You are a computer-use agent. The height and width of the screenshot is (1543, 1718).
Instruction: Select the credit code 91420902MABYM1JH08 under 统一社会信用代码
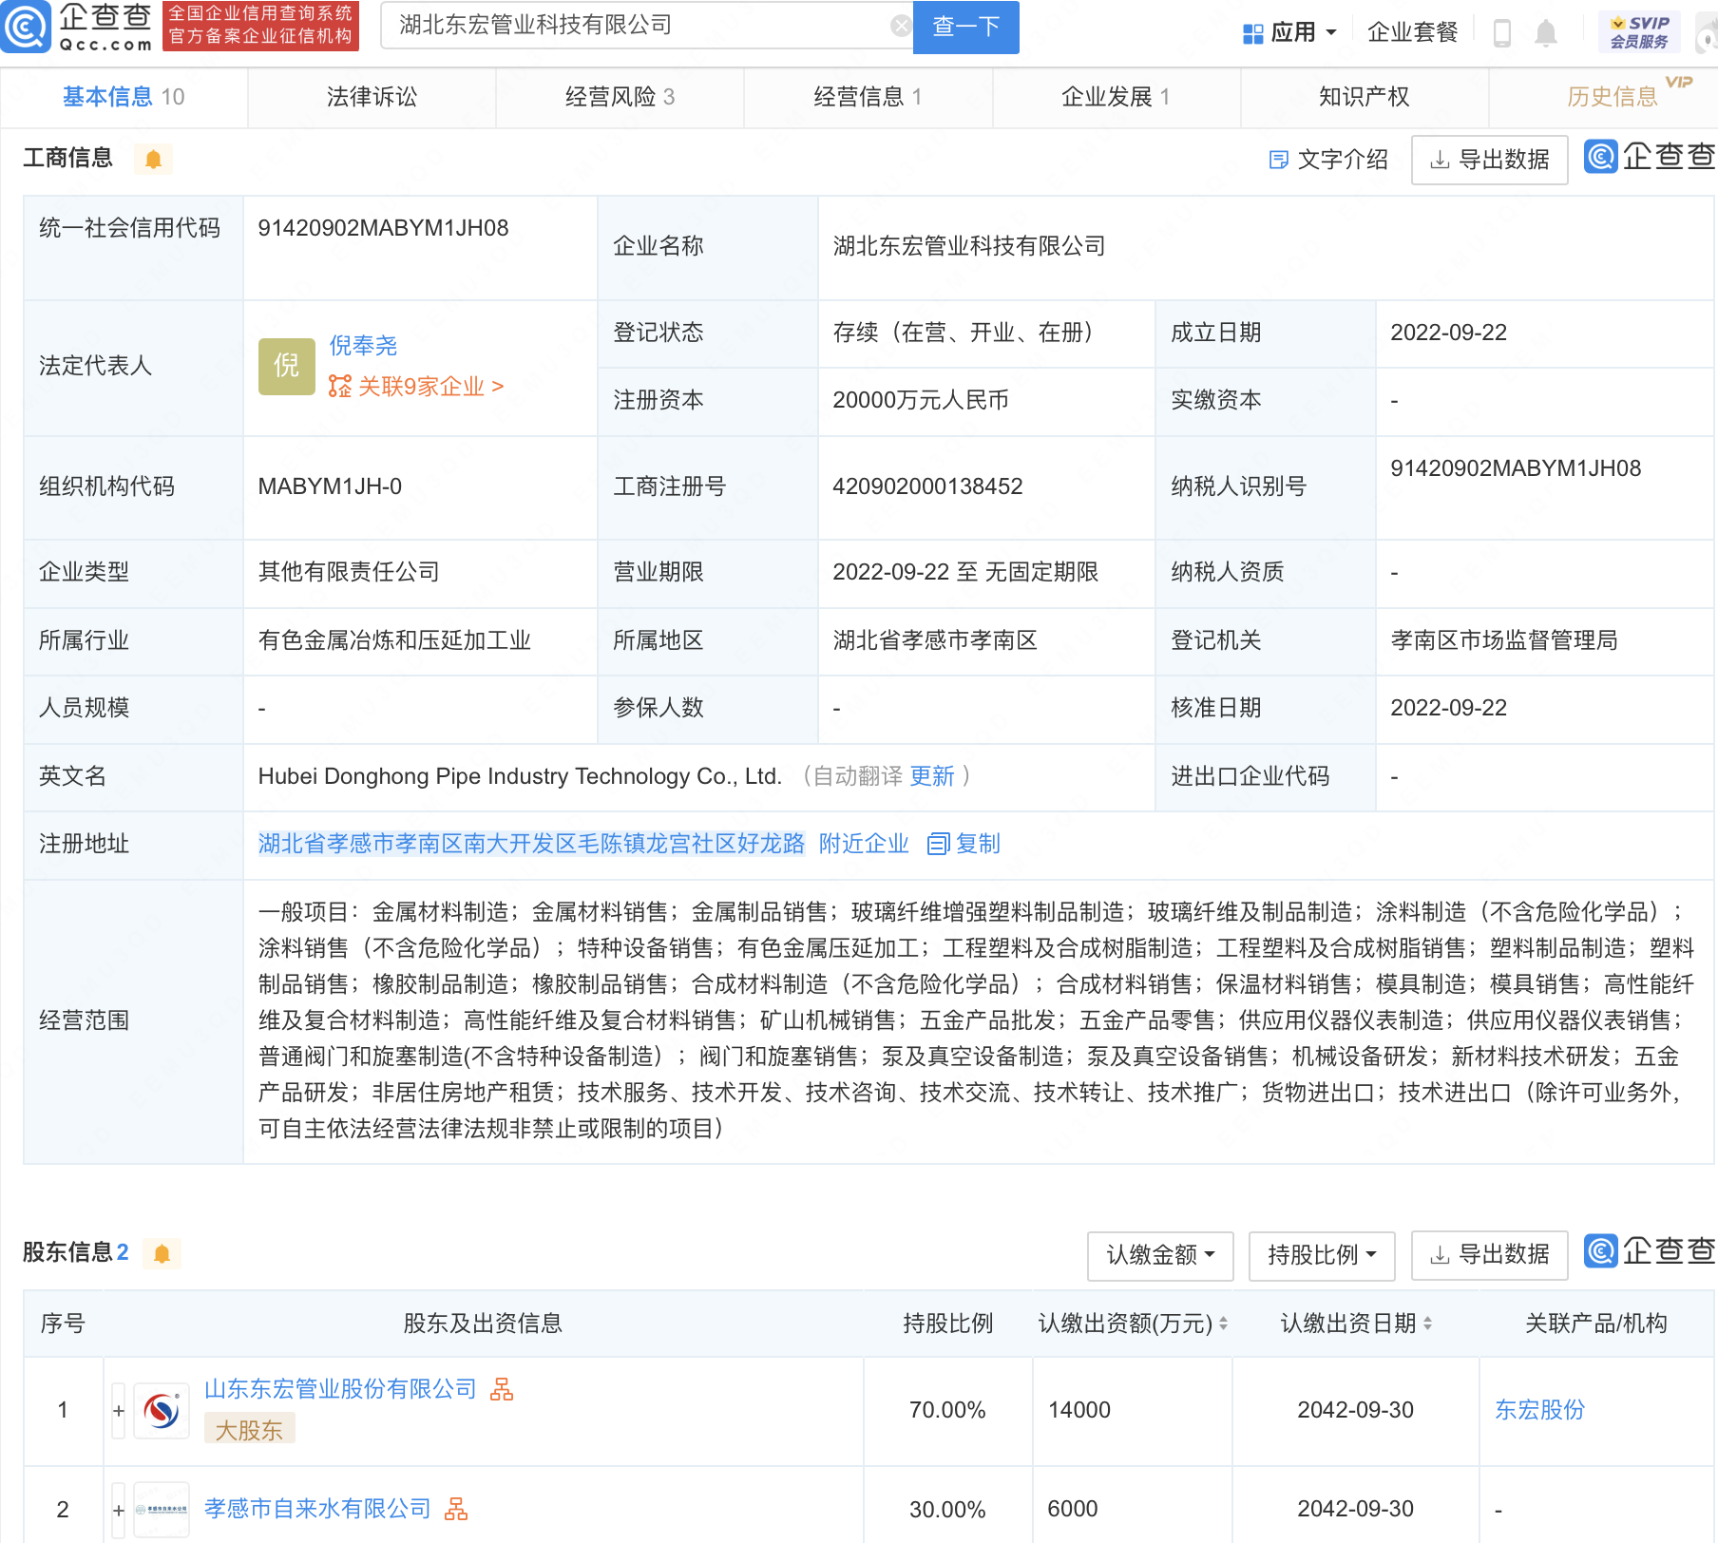[x=383, y=228]
